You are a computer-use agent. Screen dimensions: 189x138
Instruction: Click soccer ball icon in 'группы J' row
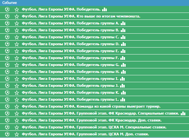(x=7, y=86)
